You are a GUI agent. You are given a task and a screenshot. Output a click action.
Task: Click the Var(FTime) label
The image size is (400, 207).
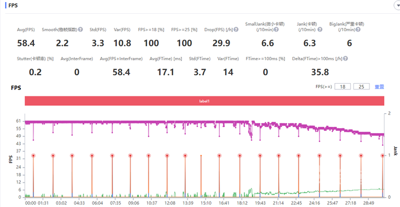pyautogui.click(x=228, y=59)
